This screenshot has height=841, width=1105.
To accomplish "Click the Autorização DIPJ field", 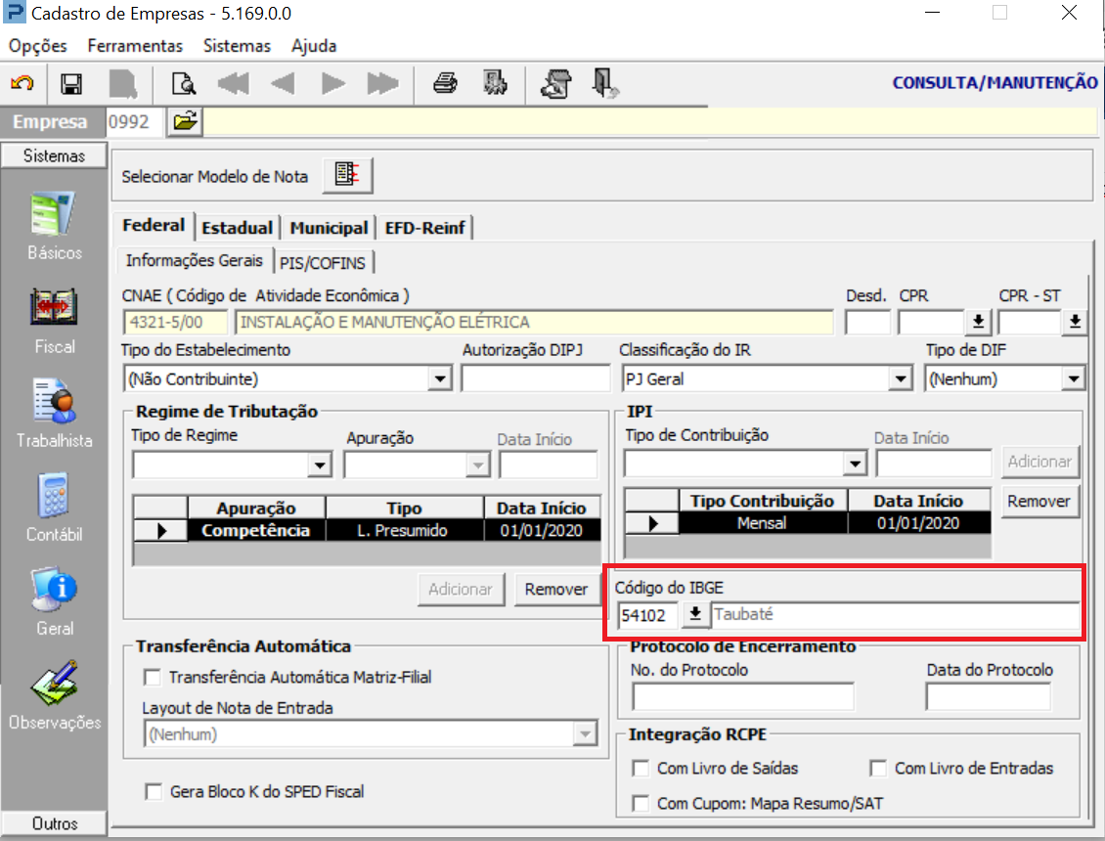I will click(x=536, y=379).
